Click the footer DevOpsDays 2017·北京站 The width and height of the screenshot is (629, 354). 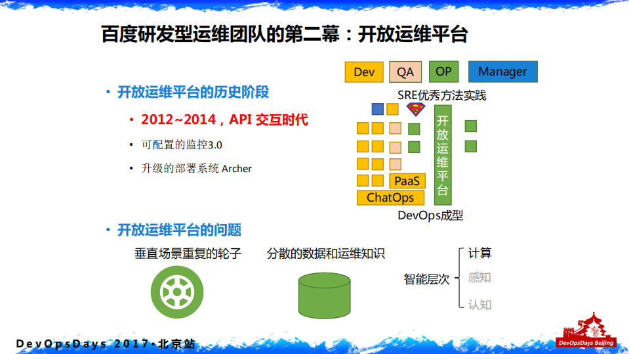(106, 344)
